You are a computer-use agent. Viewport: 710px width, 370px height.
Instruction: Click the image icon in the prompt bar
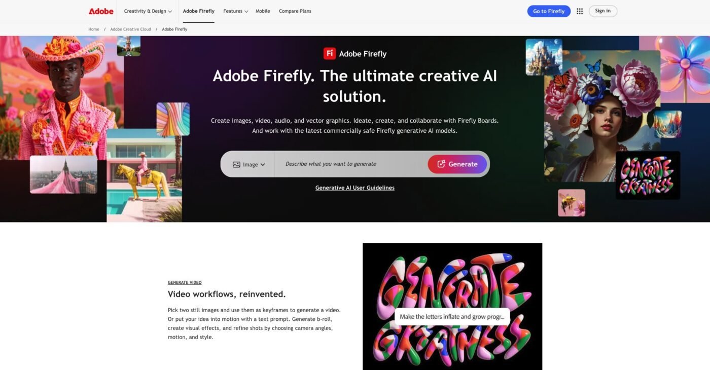point(236,165)
